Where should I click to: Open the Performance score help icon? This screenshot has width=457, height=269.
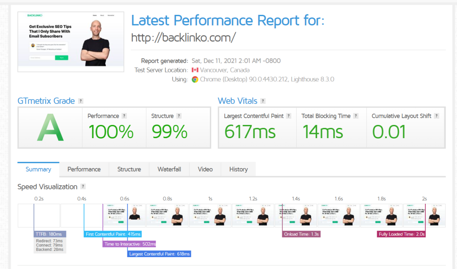pyautogui.click(x=124, y=116)
